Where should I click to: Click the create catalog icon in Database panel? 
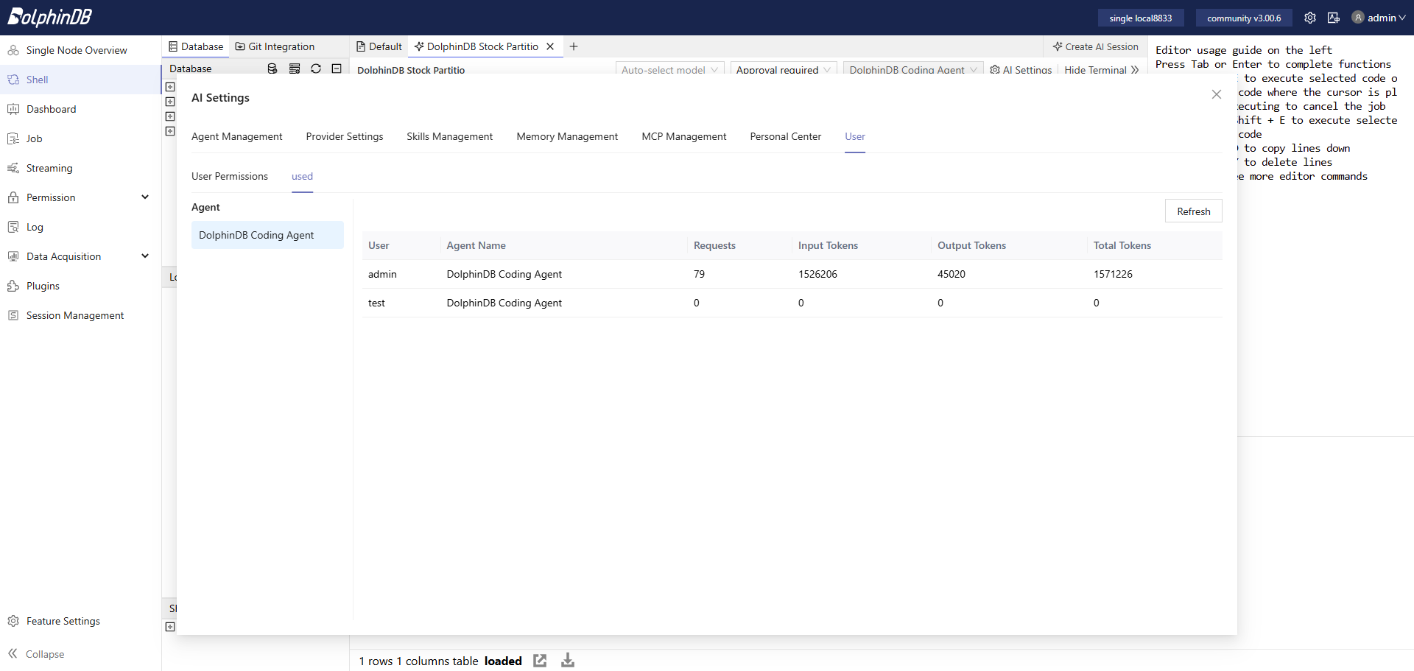(295, 68)
